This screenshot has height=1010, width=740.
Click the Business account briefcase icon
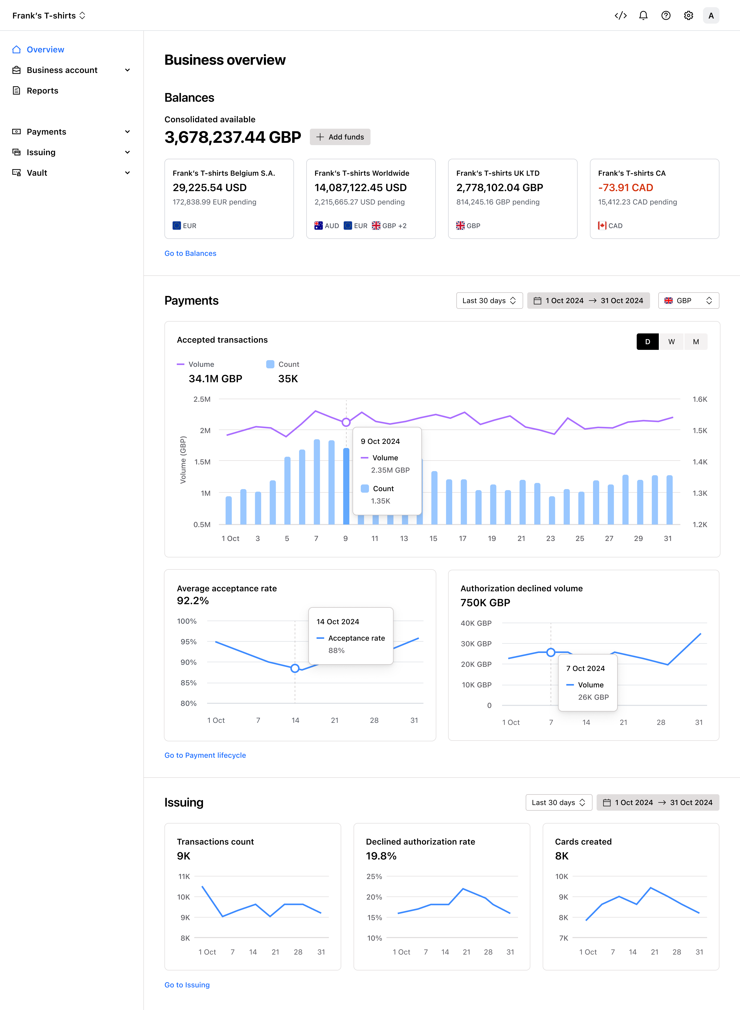point(17,70)
